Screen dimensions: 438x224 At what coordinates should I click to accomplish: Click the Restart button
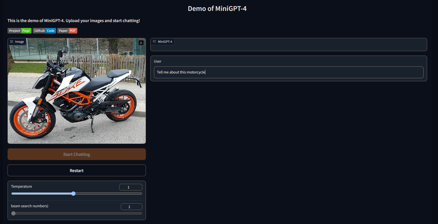pos(77,170)
